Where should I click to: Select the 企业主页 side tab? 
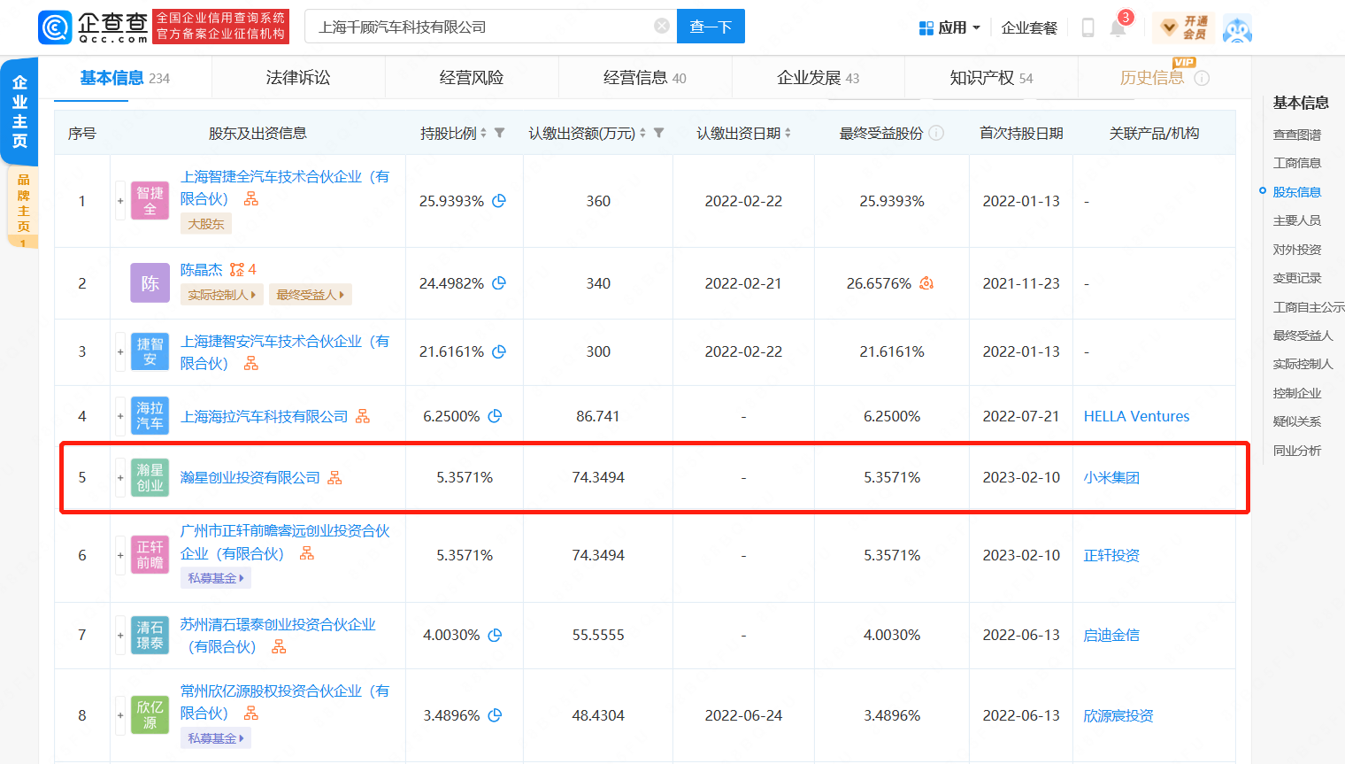(19, 112)
